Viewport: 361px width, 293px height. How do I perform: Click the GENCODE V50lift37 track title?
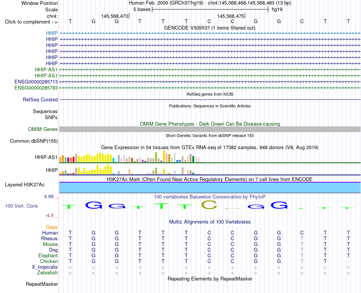coord(210,28)
